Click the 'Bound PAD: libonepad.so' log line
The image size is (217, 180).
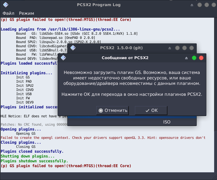coord(55,38)
